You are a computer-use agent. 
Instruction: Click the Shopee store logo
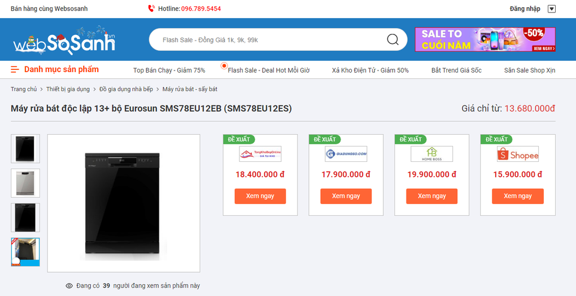[x=518, y=154]
